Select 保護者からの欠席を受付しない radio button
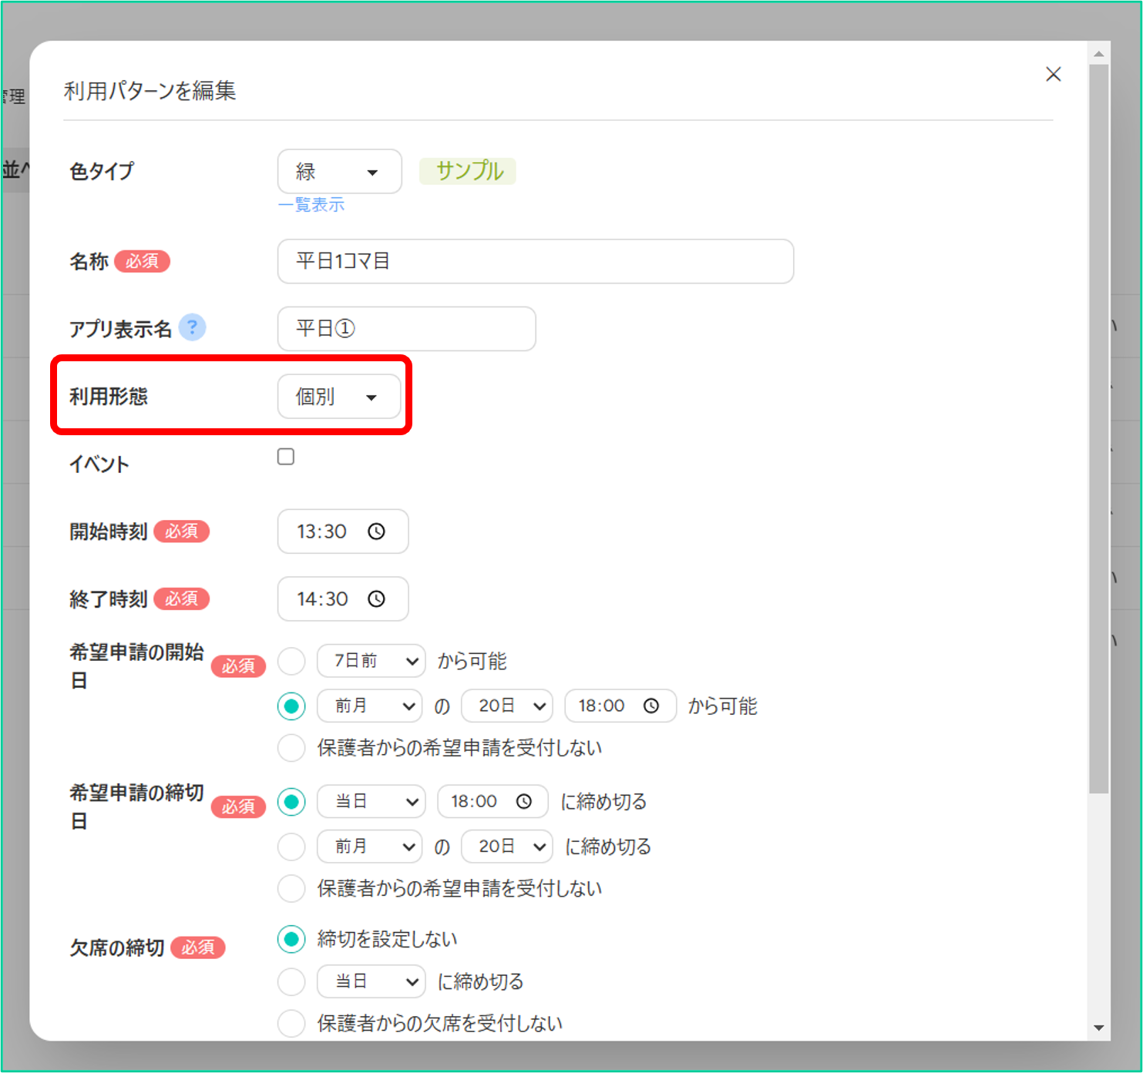This screenshot has height=1073, width=1143. (x=291, y=1024)
